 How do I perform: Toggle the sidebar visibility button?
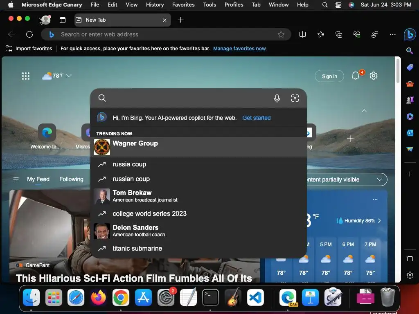click(x=410, y=259)
